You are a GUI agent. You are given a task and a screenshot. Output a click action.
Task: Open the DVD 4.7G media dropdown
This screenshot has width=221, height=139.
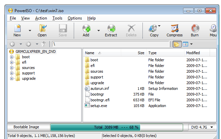click(202, 127)
